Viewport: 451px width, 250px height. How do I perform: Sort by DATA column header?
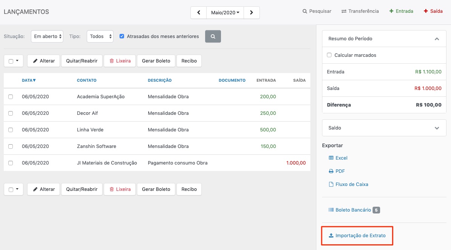29,80
